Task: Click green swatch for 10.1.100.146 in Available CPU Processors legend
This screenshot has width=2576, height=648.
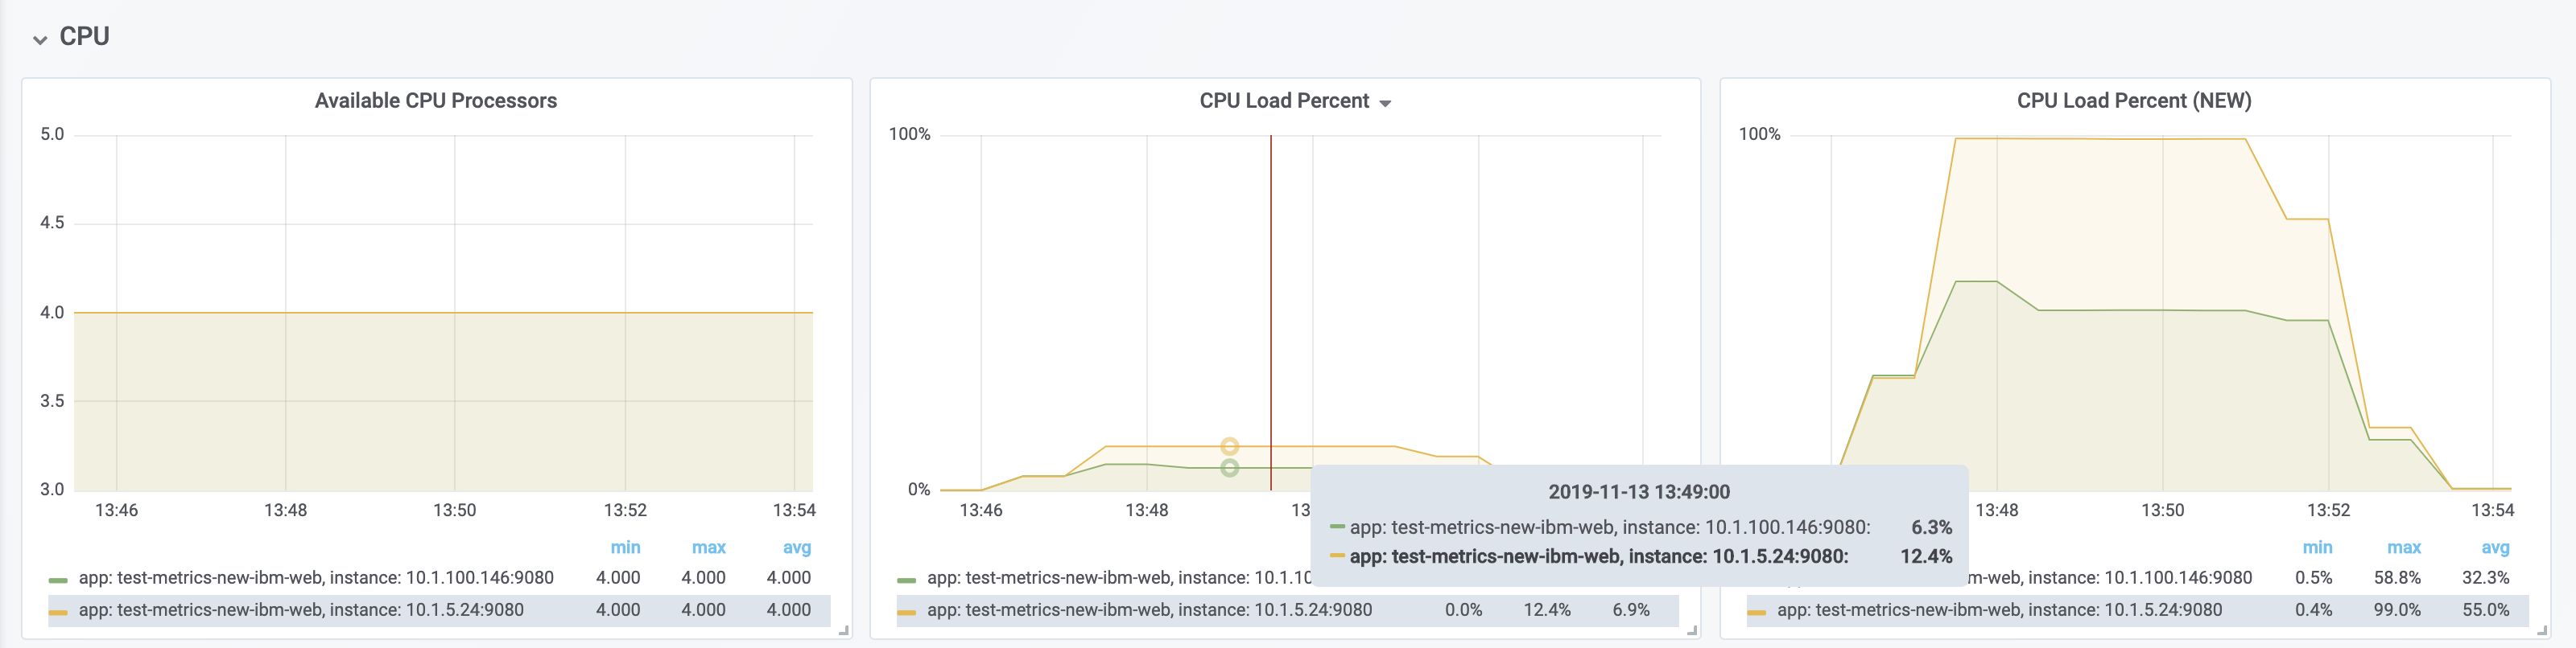Action: point(58,579)
